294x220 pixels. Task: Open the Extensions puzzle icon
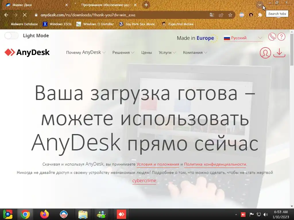[260, 15]
